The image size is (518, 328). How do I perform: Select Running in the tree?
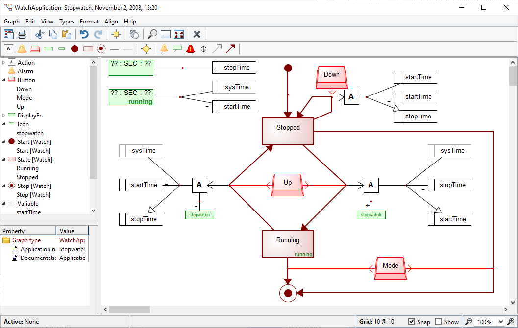click(x=27, y=168)
